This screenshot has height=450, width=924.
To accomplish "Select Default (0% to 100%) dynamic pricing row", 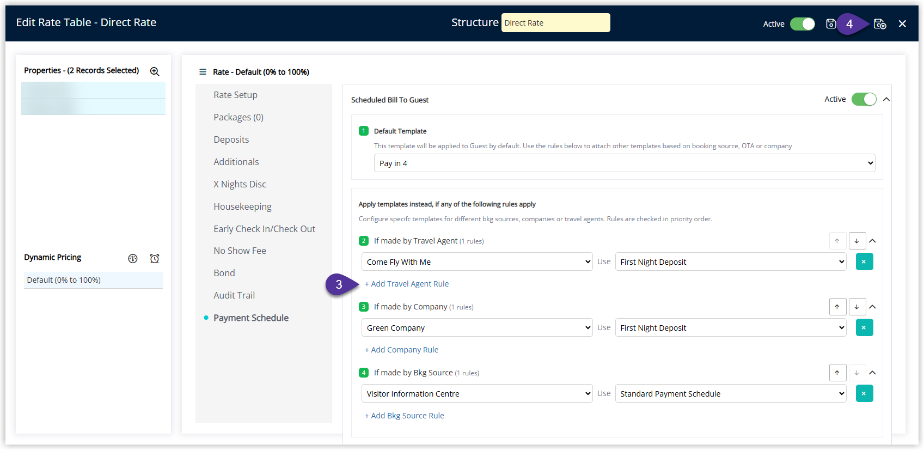I will pyautogui.click(x=93, y=280).
